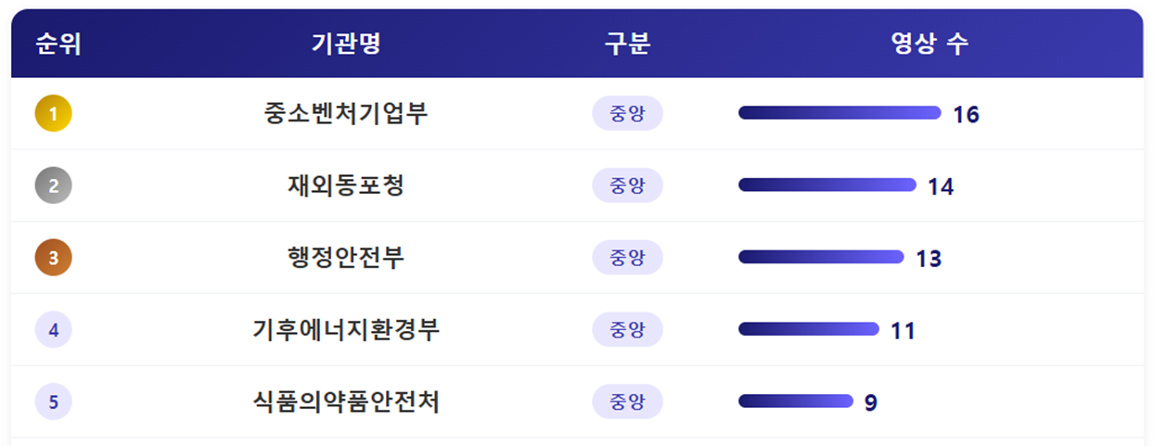Click the silver rank 2 medal badge
Viewport: 1154px width, 446px height.
coord(53,185)
